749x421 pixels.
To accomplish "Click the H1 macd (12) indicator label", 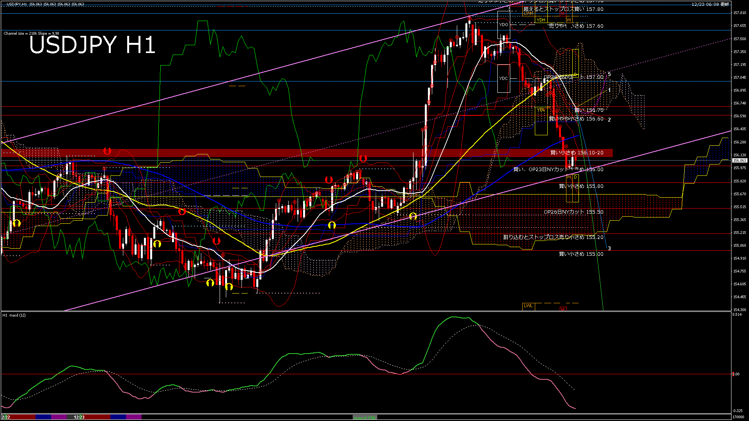I will pyautogui.click(x=14, y=315).
